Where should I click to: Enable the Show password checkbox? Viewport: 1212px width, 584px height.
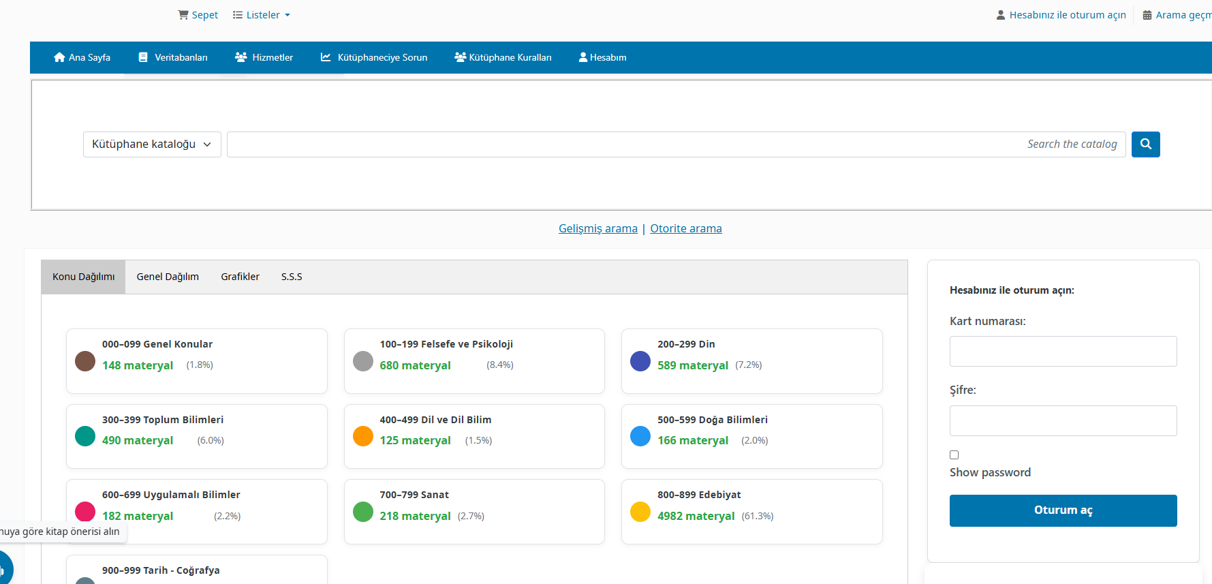(954, 455)
